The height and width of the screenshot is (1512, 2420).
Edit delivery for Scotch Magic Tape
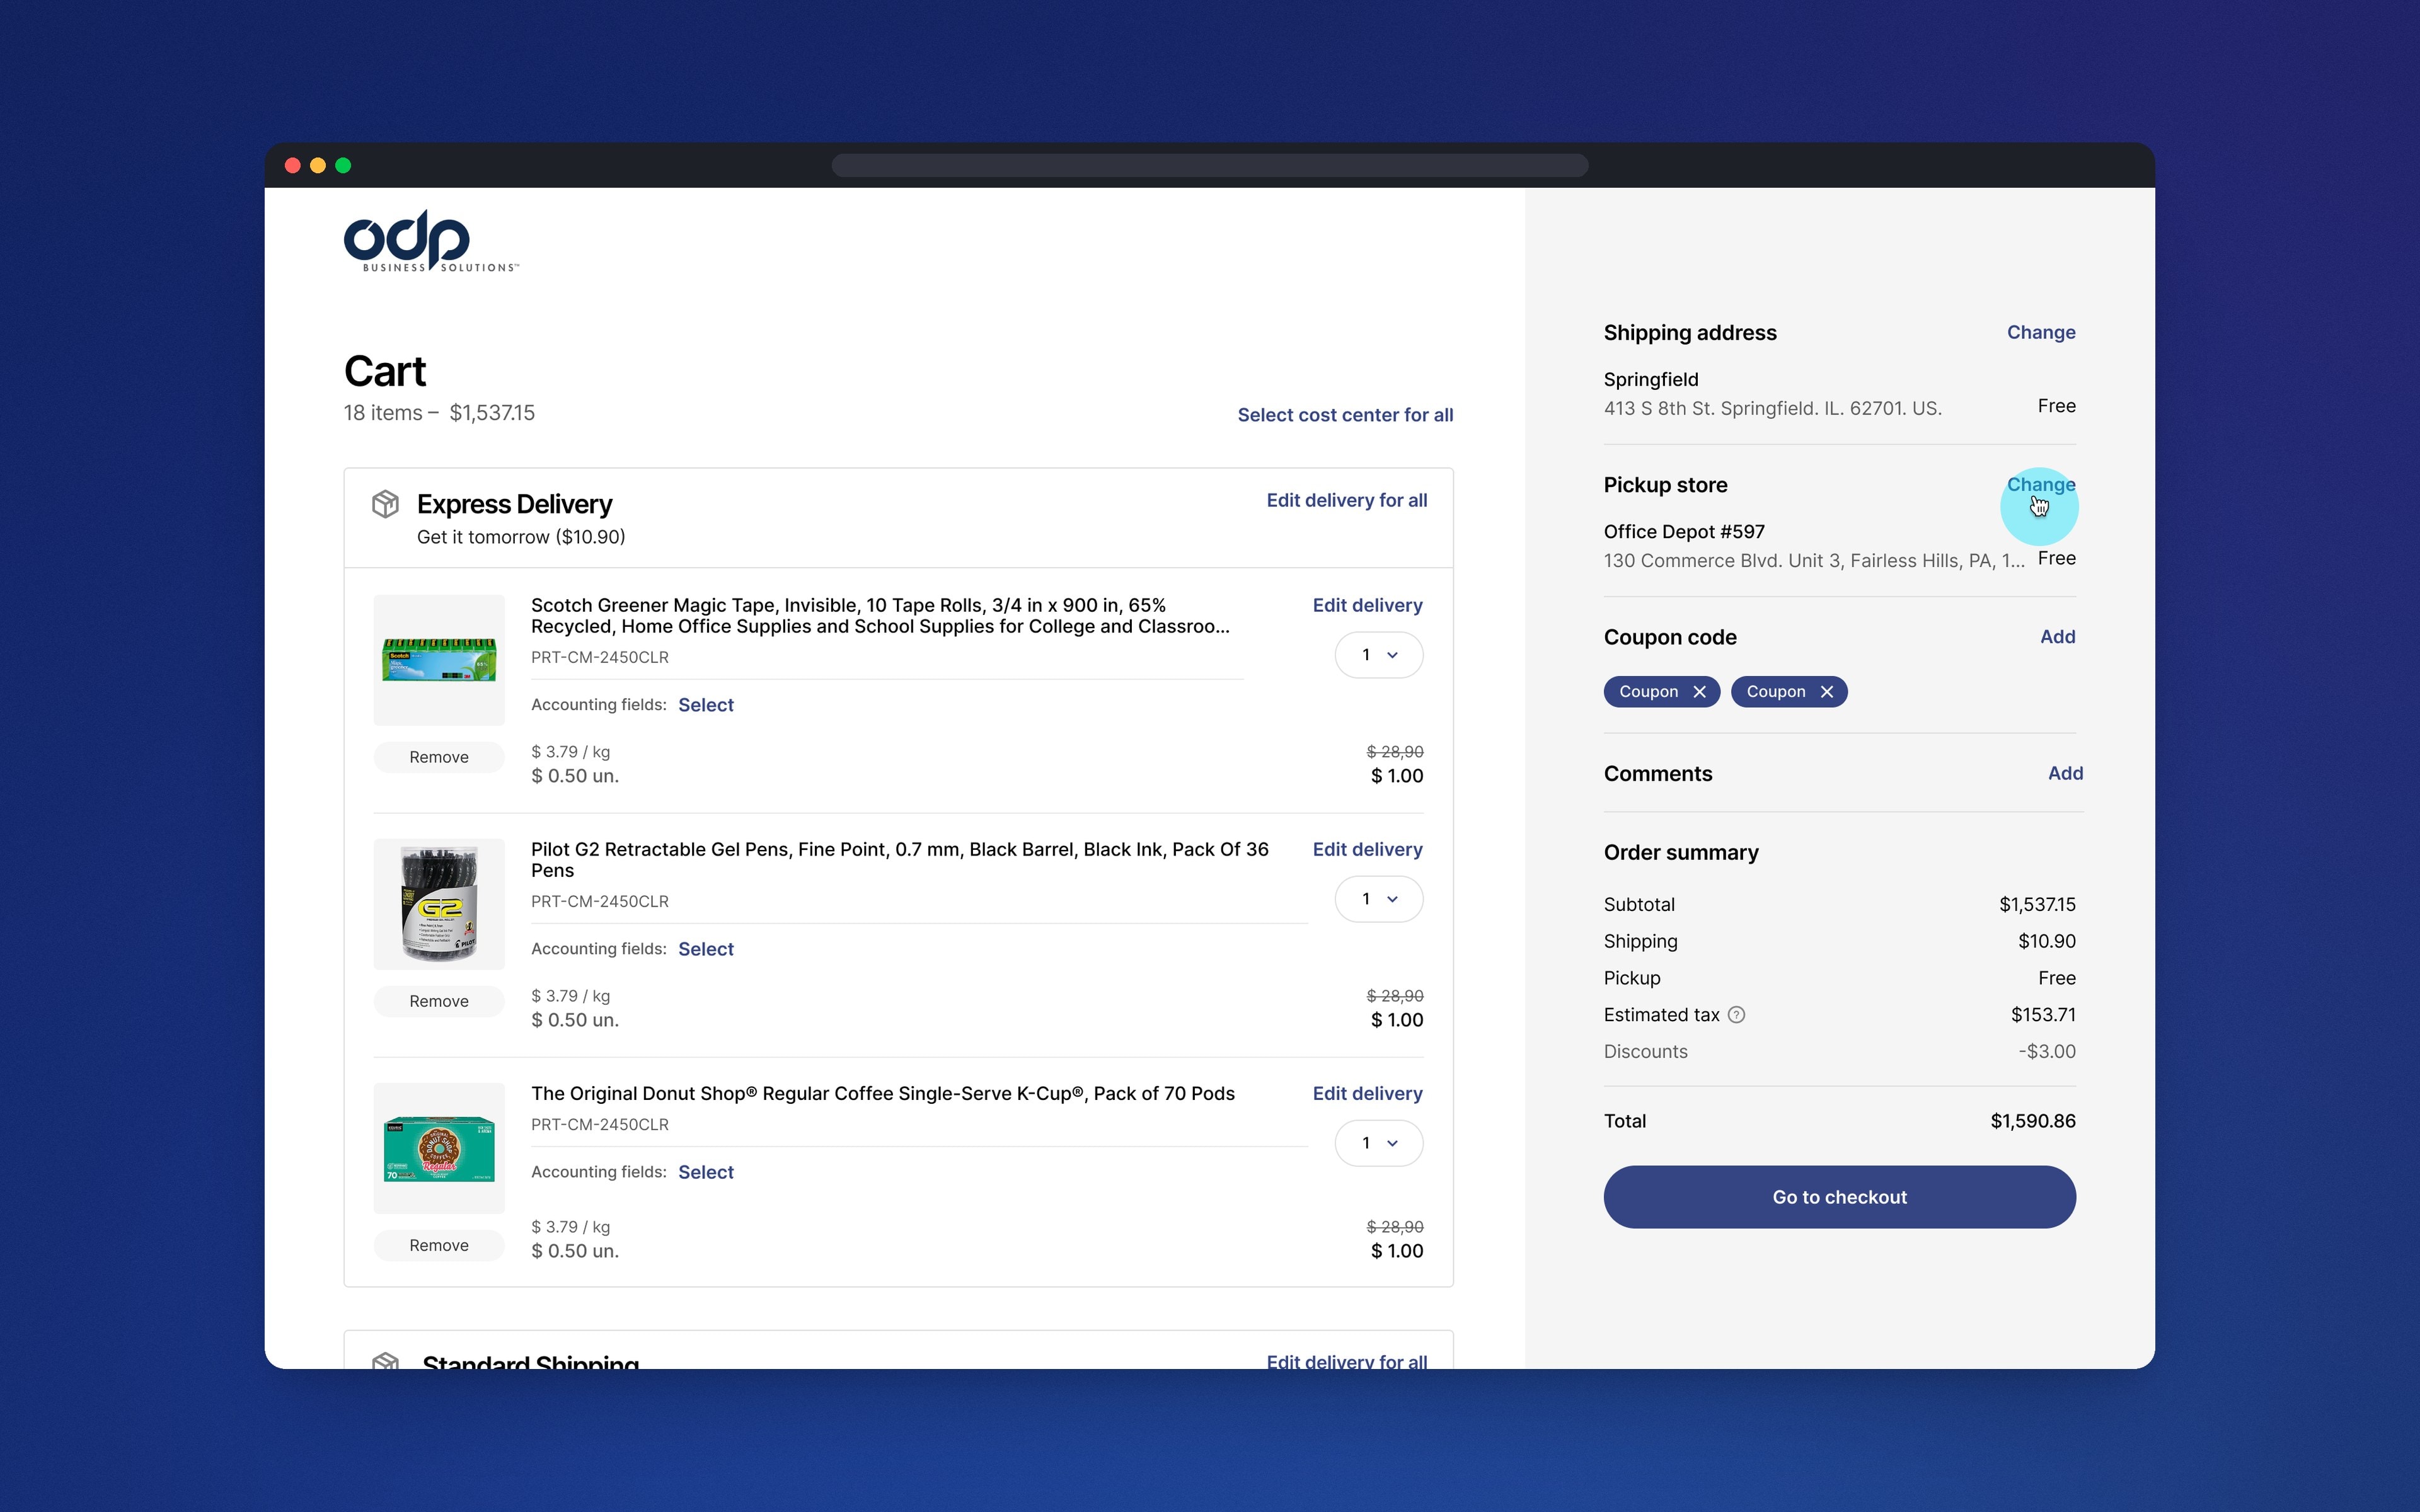click(x=1367, y=605)
